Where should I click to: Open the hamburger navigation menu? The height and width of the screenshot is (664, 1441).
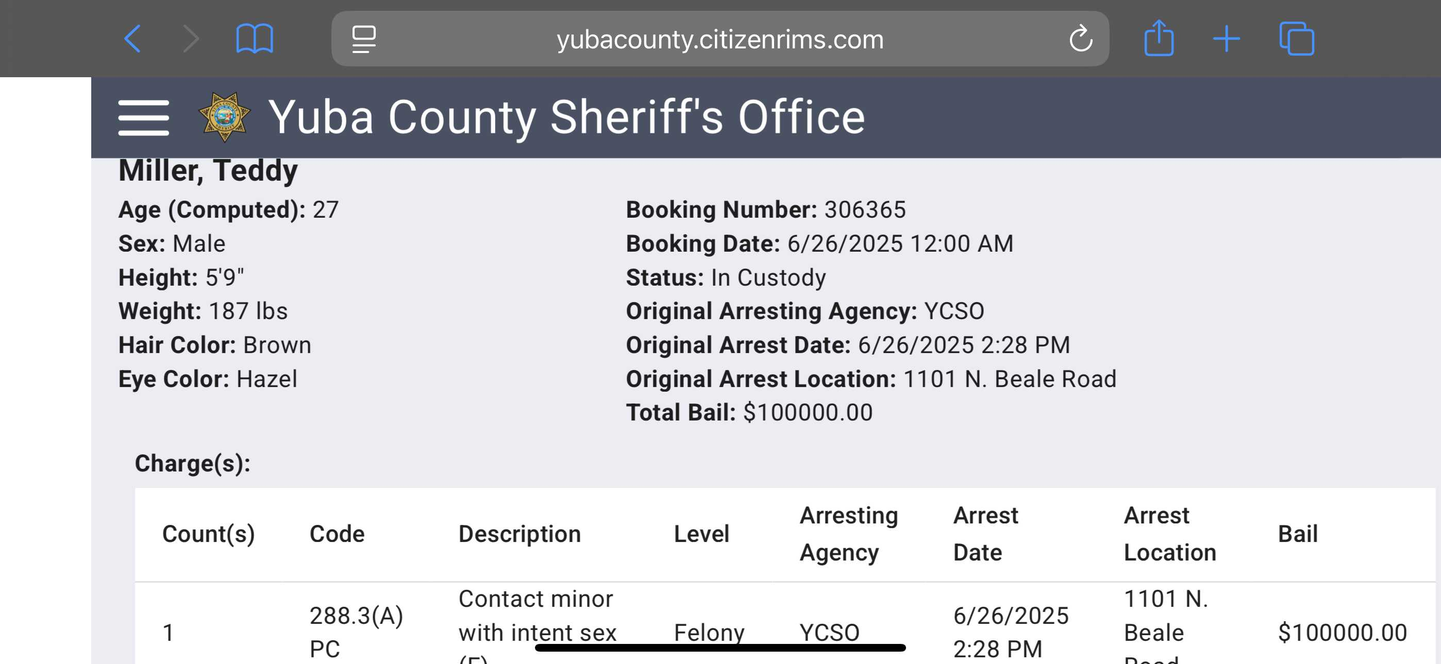[x=143, y=117]
